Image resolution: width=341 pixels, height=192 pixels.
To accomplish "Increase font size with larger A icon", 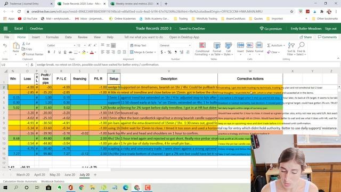I will pos(90,45).
